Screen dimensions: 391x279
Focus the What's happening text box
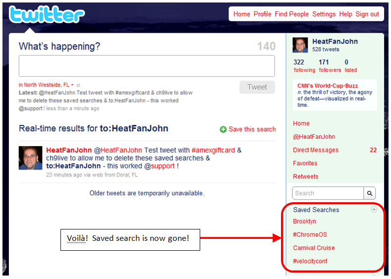pyautogui.click(x=147, y=66)
